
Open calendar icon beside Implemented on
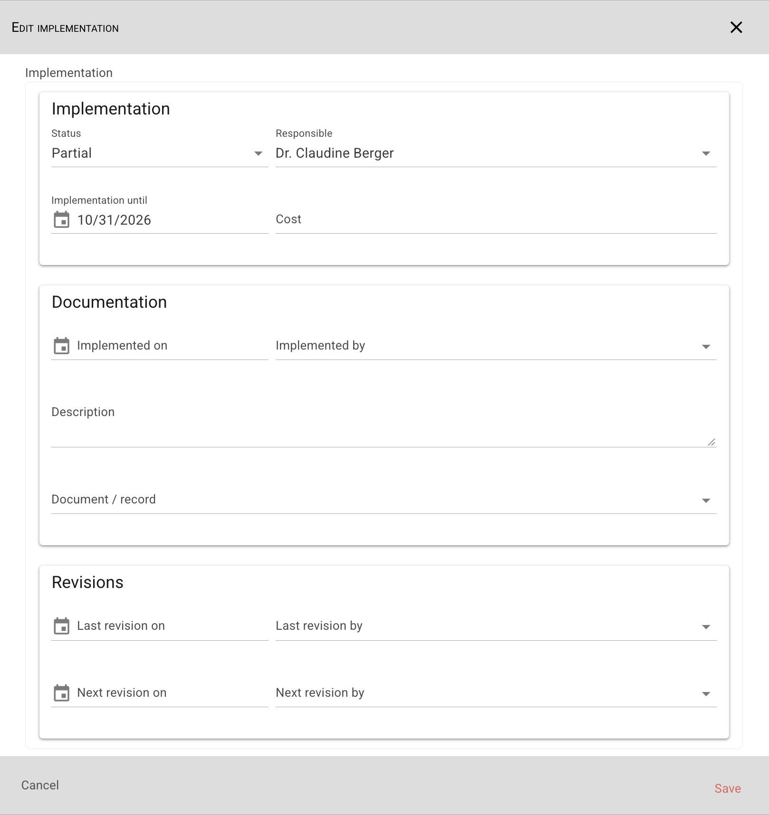click(x=61, y=346)
